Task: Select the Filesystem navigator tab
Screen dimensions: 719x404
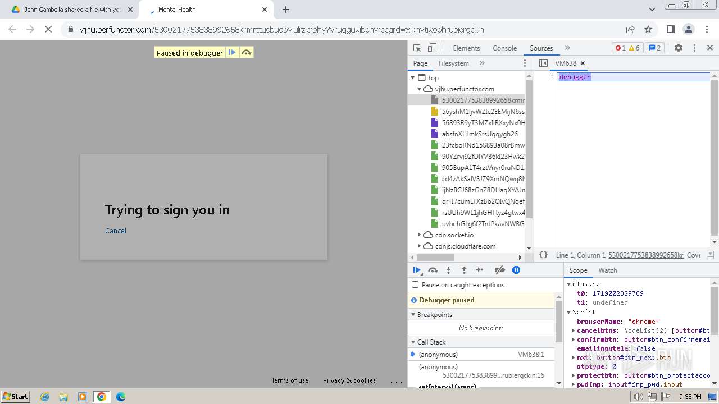Action: click(453, 63)
